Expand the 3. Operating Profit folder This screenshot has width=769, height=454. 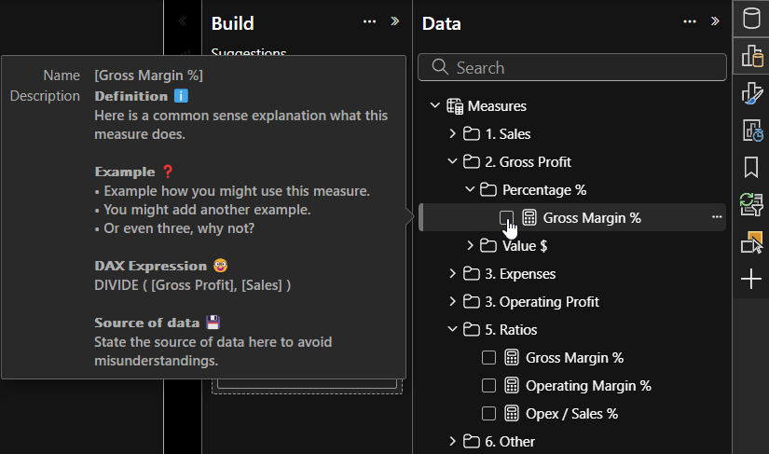pyautogui.click(x=452, y=301)
